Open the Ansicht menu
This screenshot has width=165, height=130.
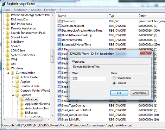(x=36, y=10)
